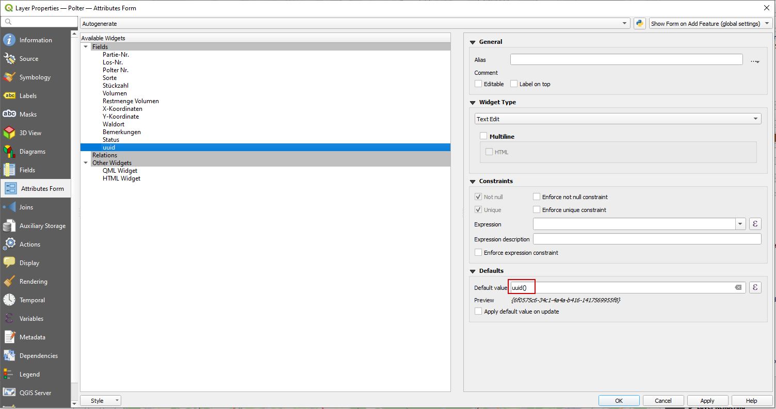The width and height of the screenshot is (776, 409).
Task: Open the Metadata document icon
Action: point(9,337)
